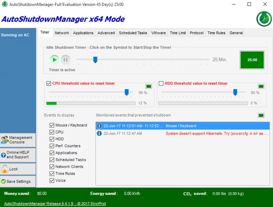Switch to the Scheduled Tasks tab
The width and height of the screenshot is (273, 207).
tap(133, 33)
